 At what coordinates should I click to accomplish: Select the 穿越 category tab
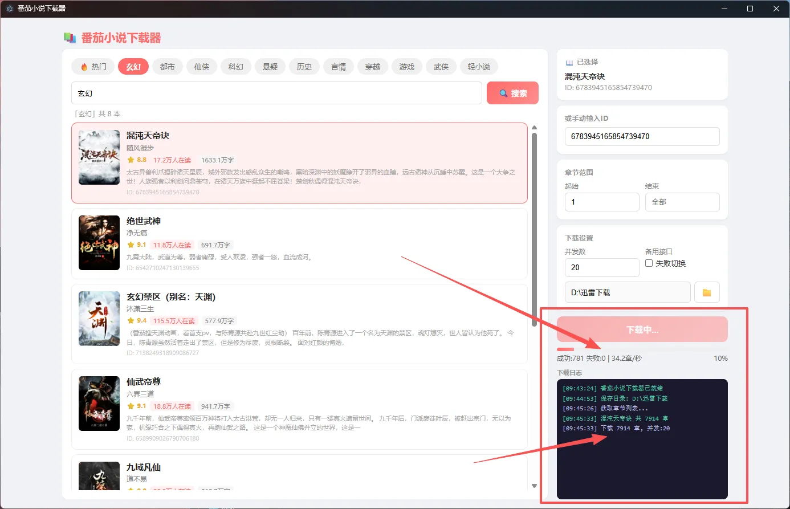click(373, 67)
